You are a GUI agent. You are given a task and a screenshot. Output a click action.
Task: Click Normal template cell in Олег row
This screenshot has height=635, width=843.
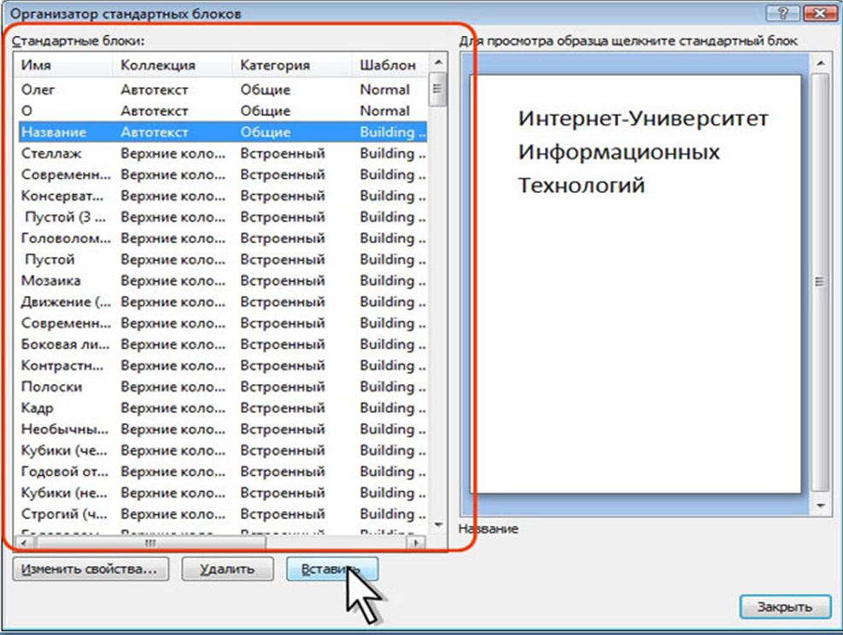(x=385, y=90)
